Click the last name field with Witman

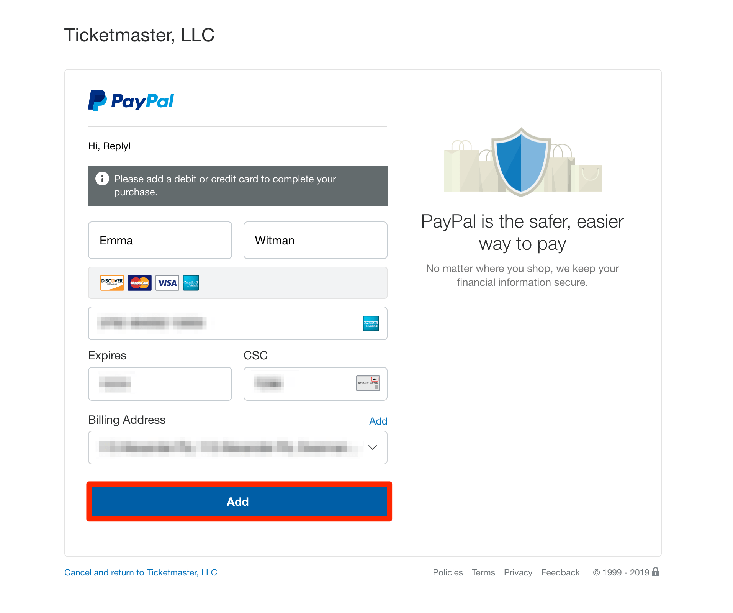pos(315,240)
